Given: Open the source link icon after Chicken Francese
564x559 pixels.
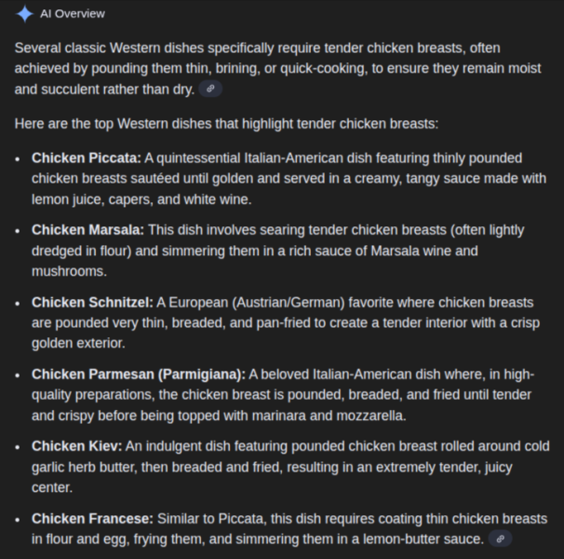Looking at the screenshot, I should [501, 539].
